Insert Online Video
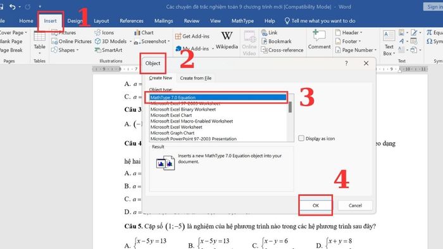This screenshot has height=249, width=443. pyautogui.click(x=249, y=43)
